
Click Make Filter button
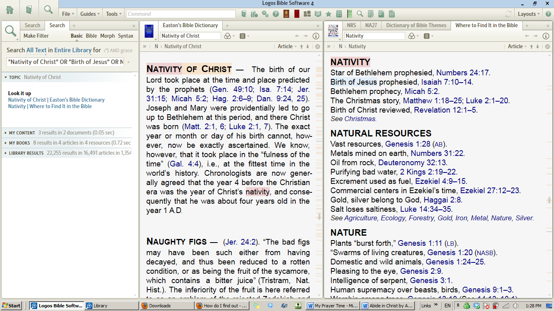36,36
